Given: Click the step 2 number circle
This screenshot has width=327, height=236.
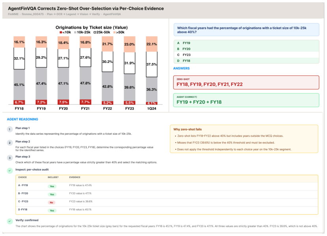Looking at the screenshot, I should pos(9,143).
